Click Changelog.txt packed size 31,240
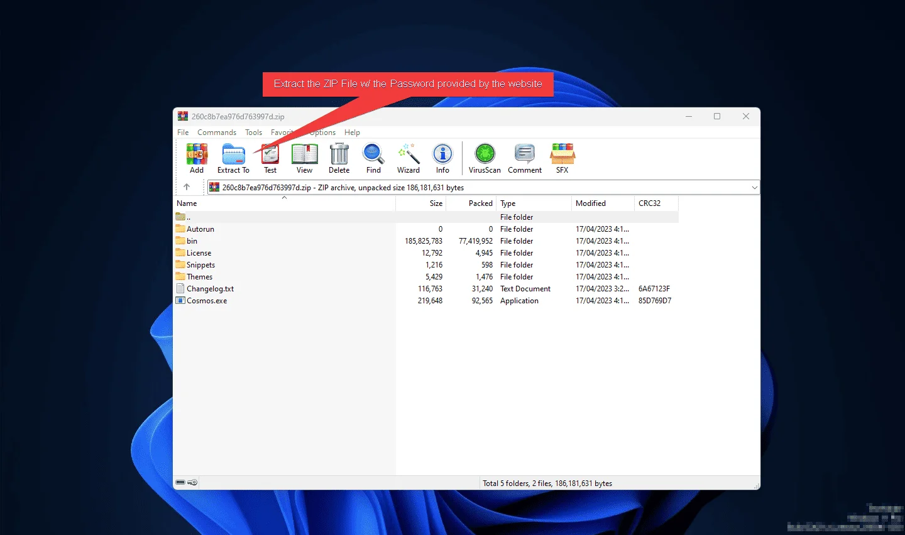Screen dimensions: 905x535 482,289
